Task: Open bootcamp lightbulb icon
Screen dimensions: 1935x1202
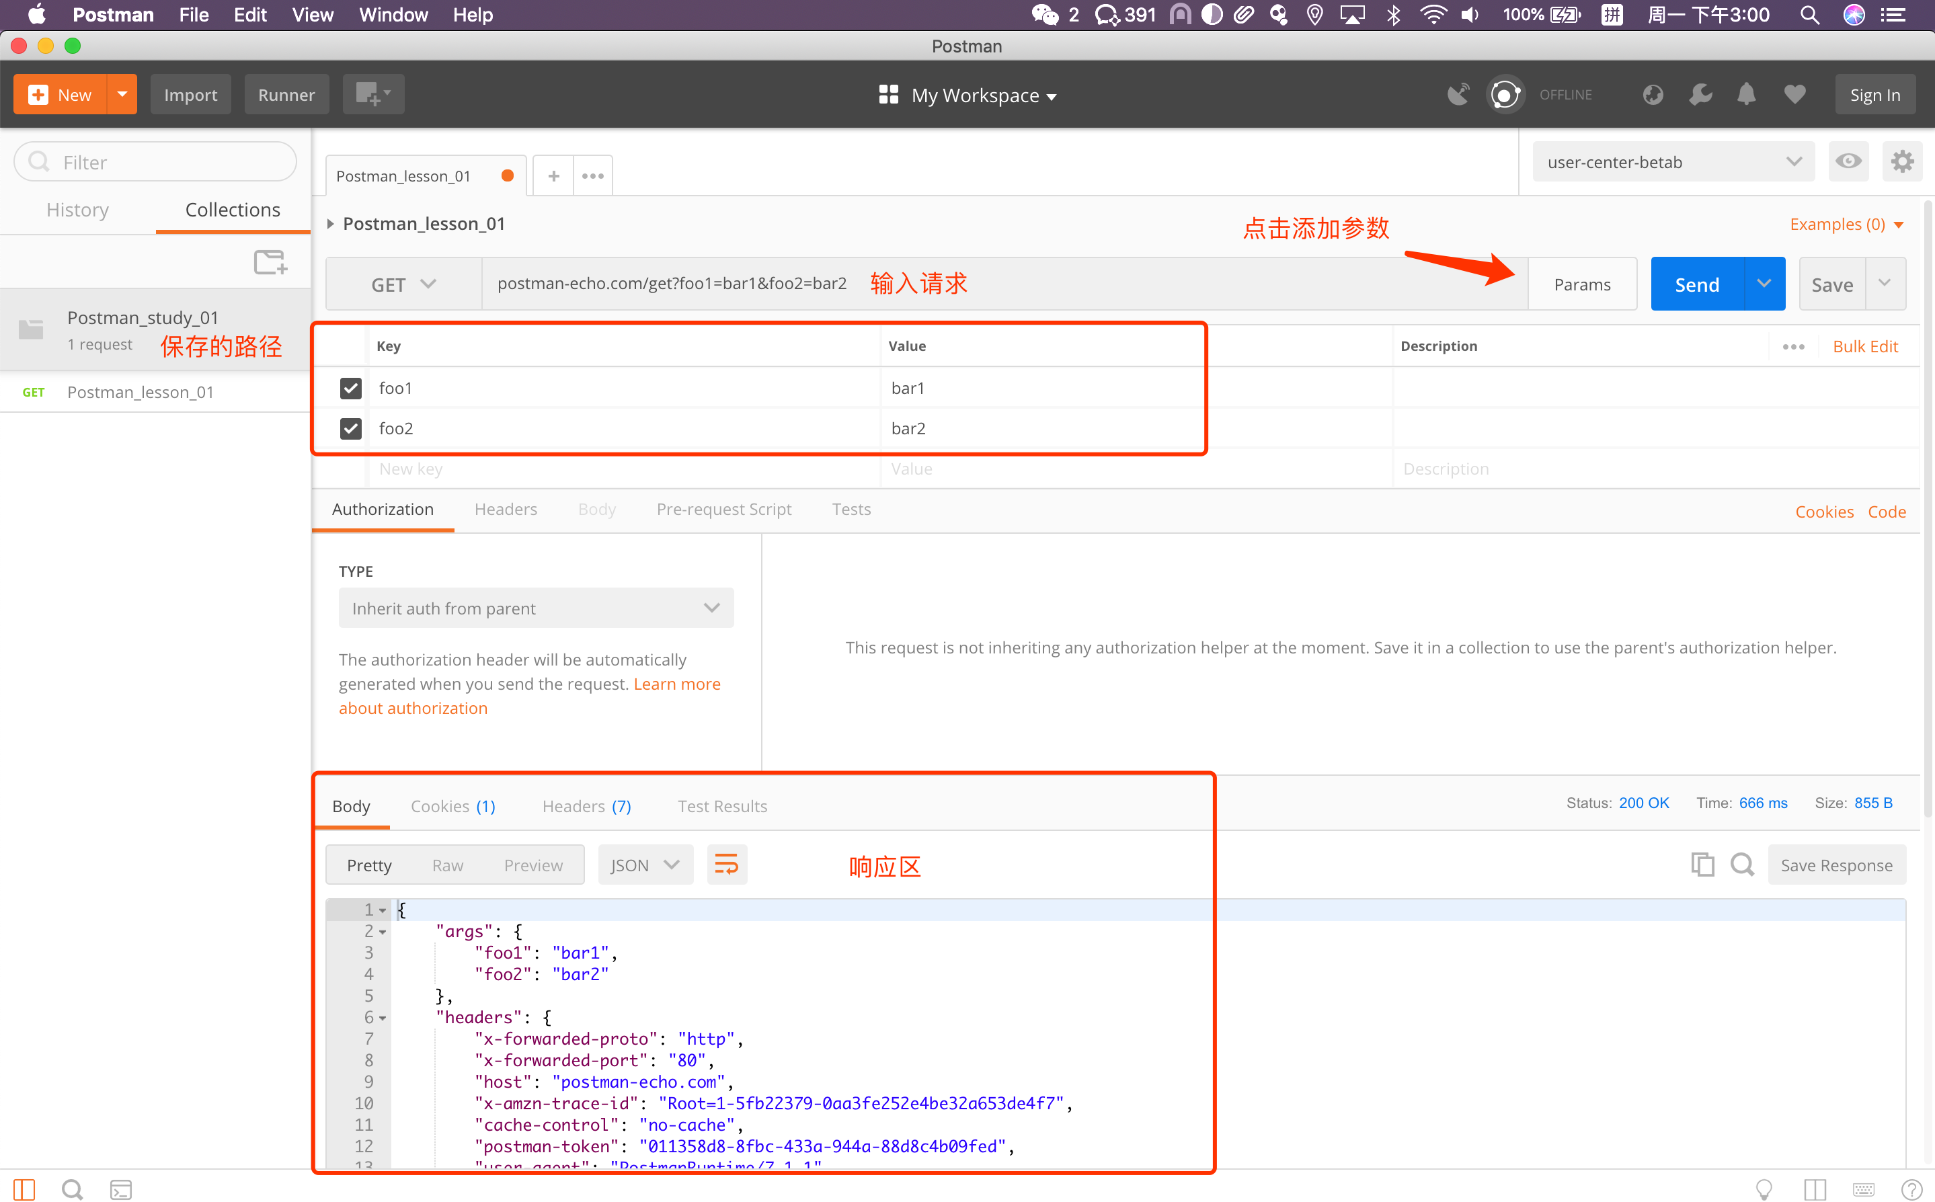Action: (1764, 1189)
